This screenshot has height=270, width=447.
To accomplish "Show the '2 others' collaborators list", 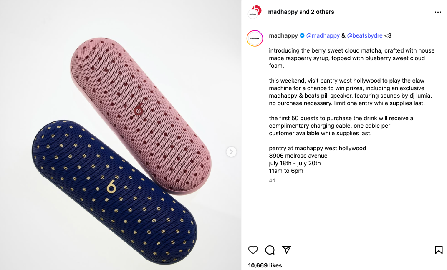I will coord(323,12).
